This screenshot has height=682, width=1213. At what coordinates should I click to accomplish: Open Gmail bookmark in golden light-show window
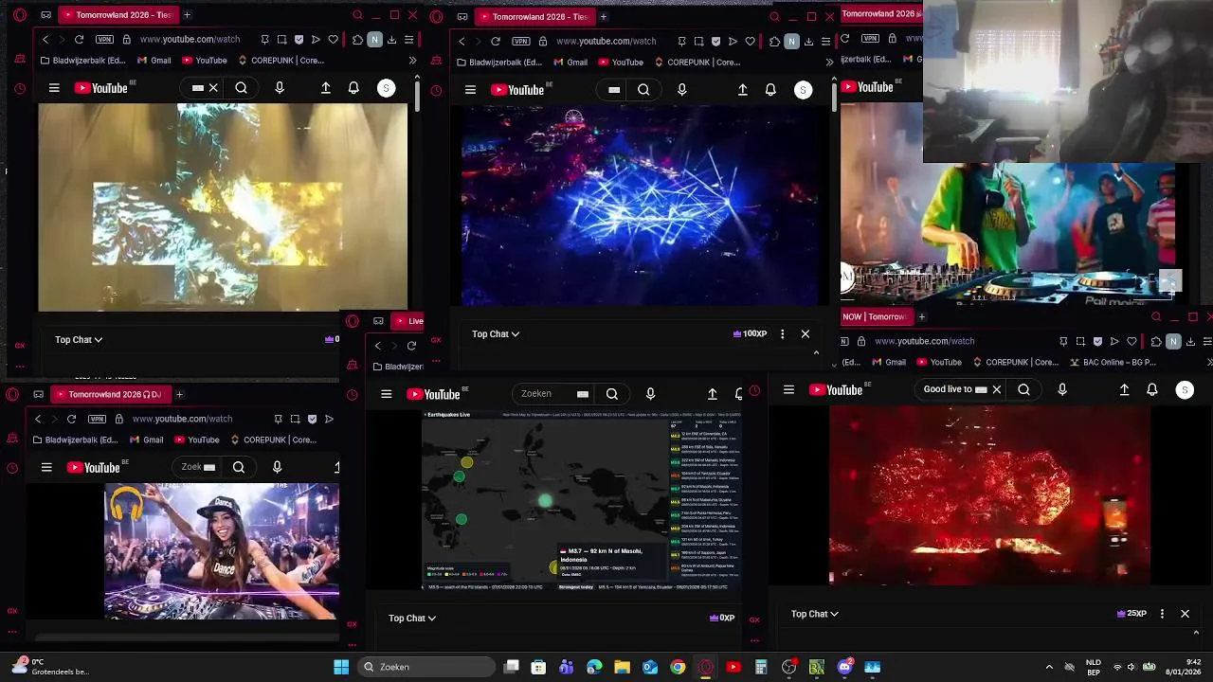154,61
